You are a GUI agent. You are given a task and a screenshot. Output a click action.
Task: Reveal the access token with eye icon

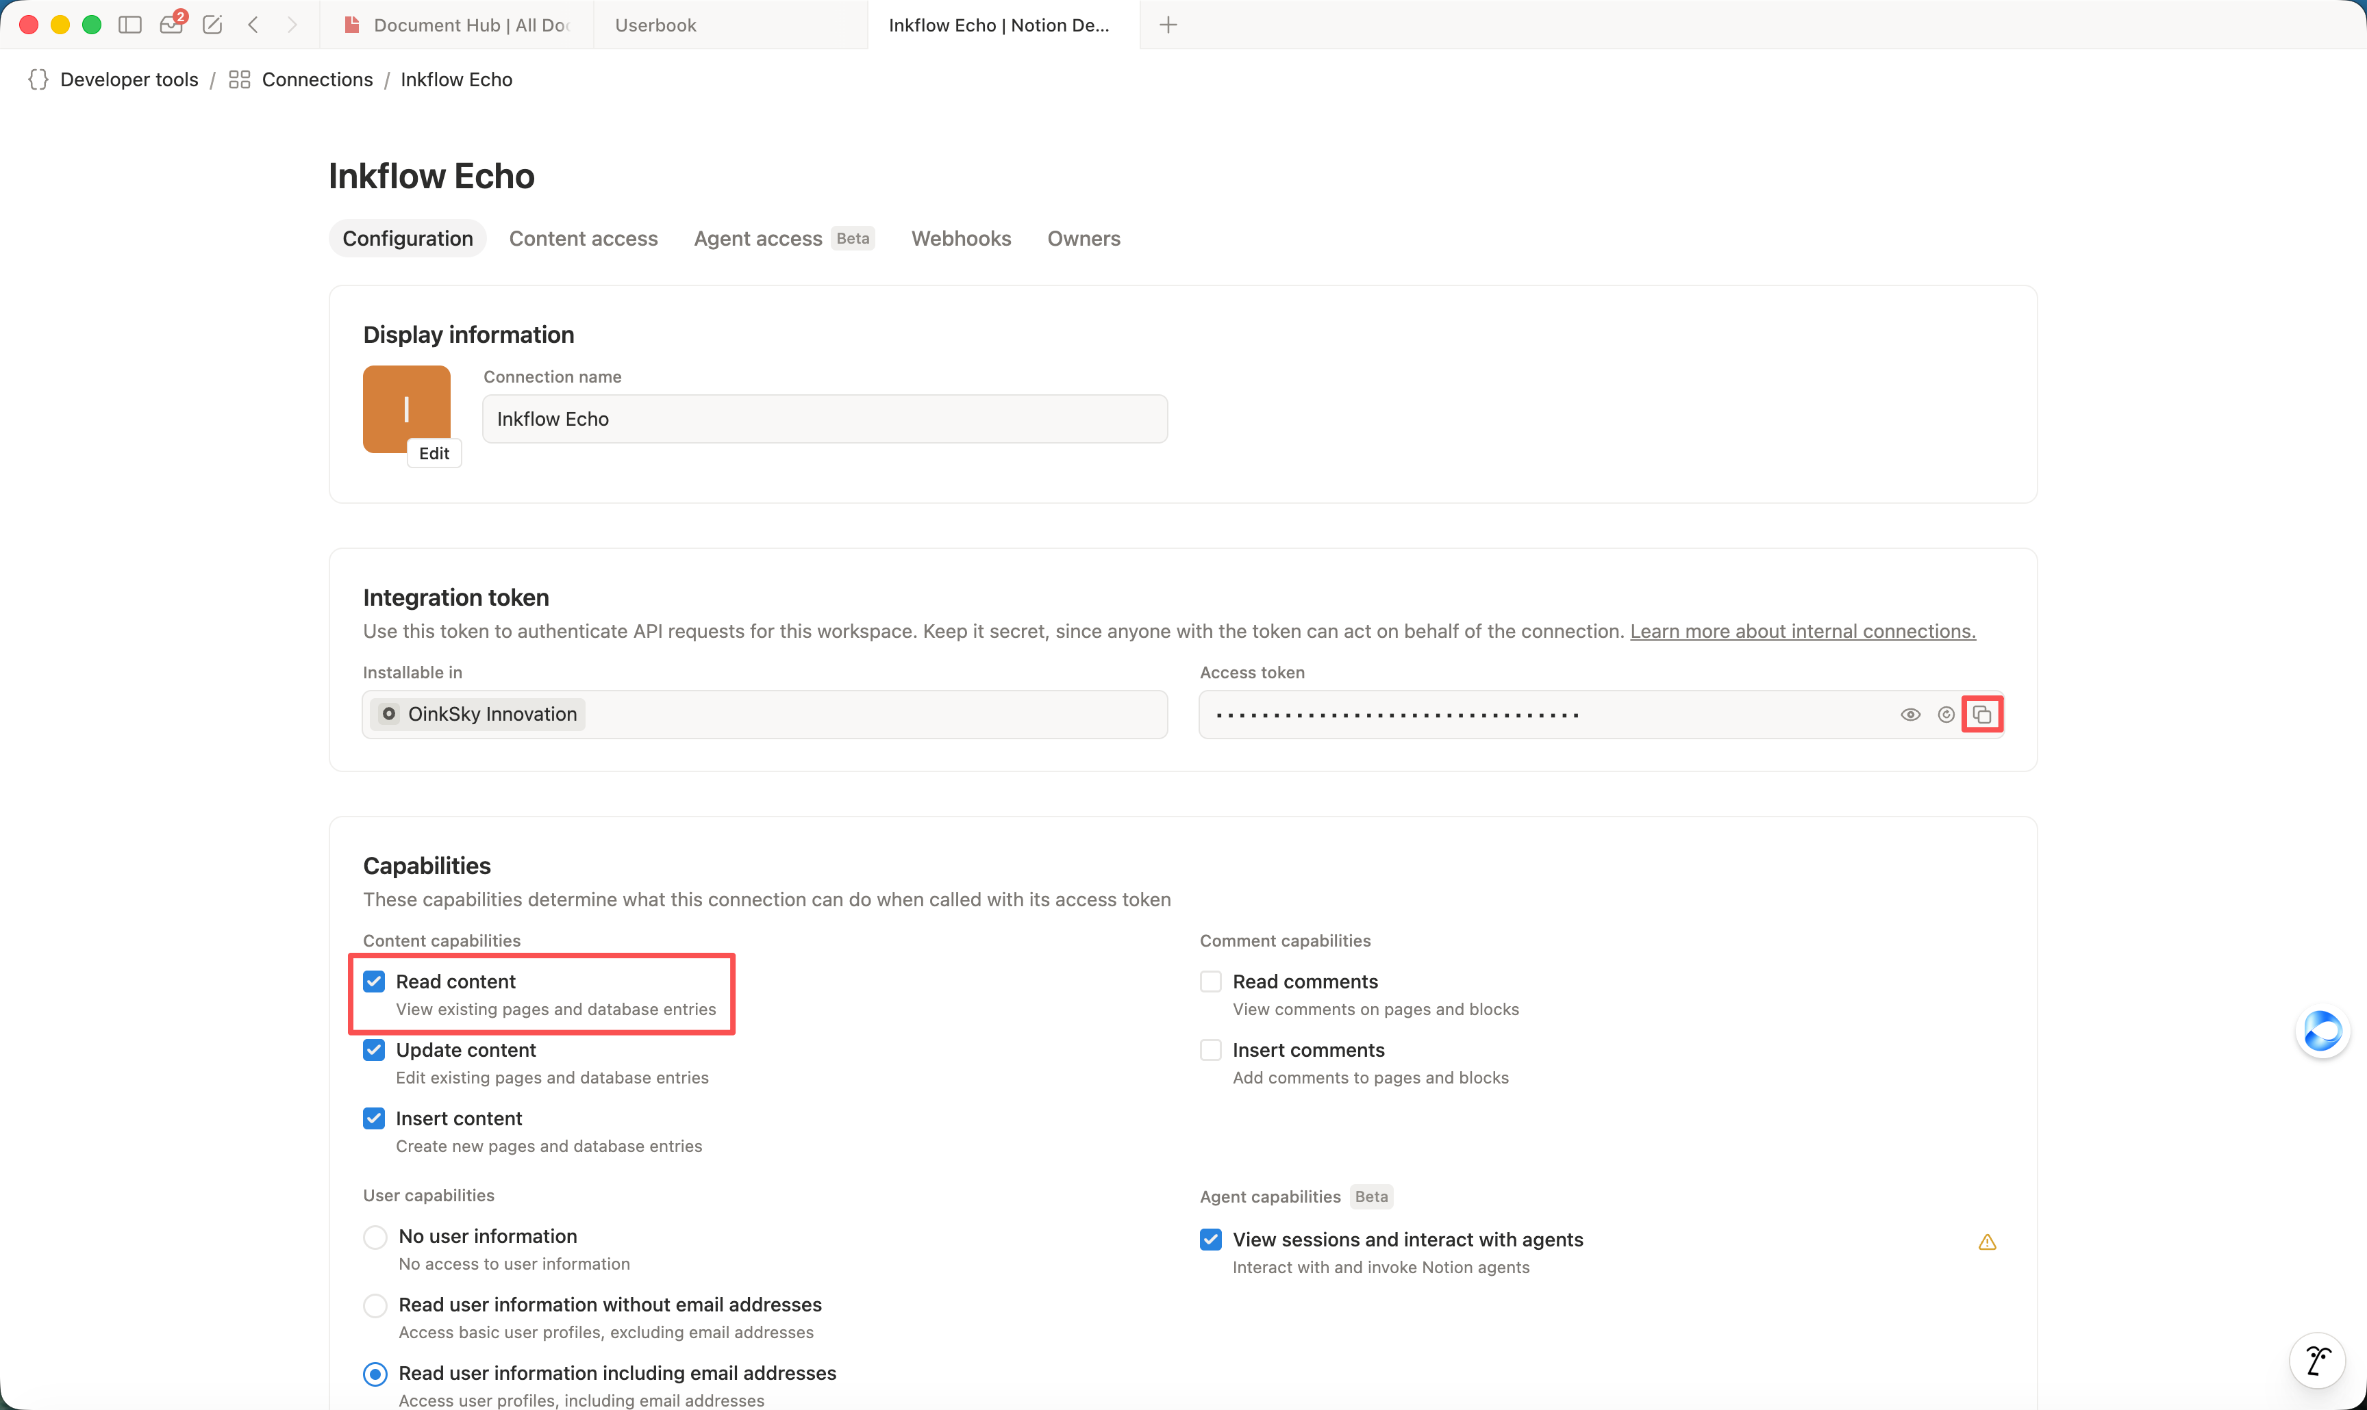coord(1909,715)
